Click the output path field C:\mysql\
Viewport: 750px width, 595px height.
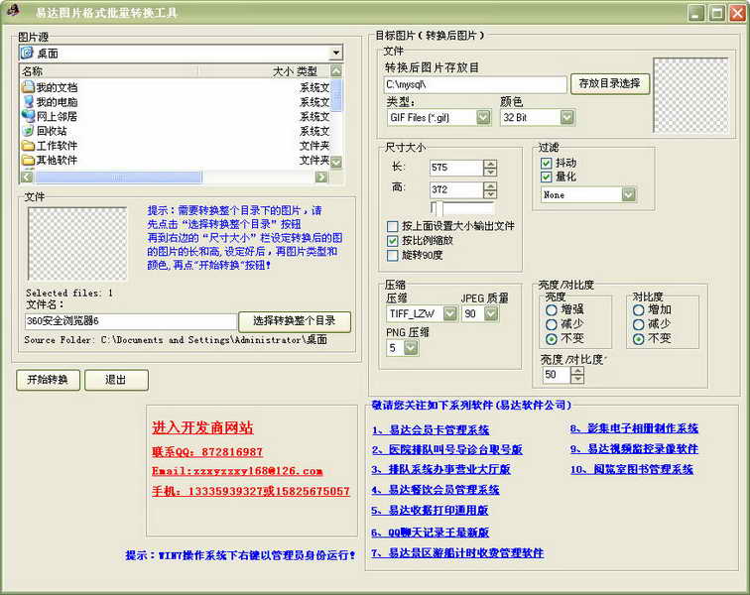coord(475,84)
